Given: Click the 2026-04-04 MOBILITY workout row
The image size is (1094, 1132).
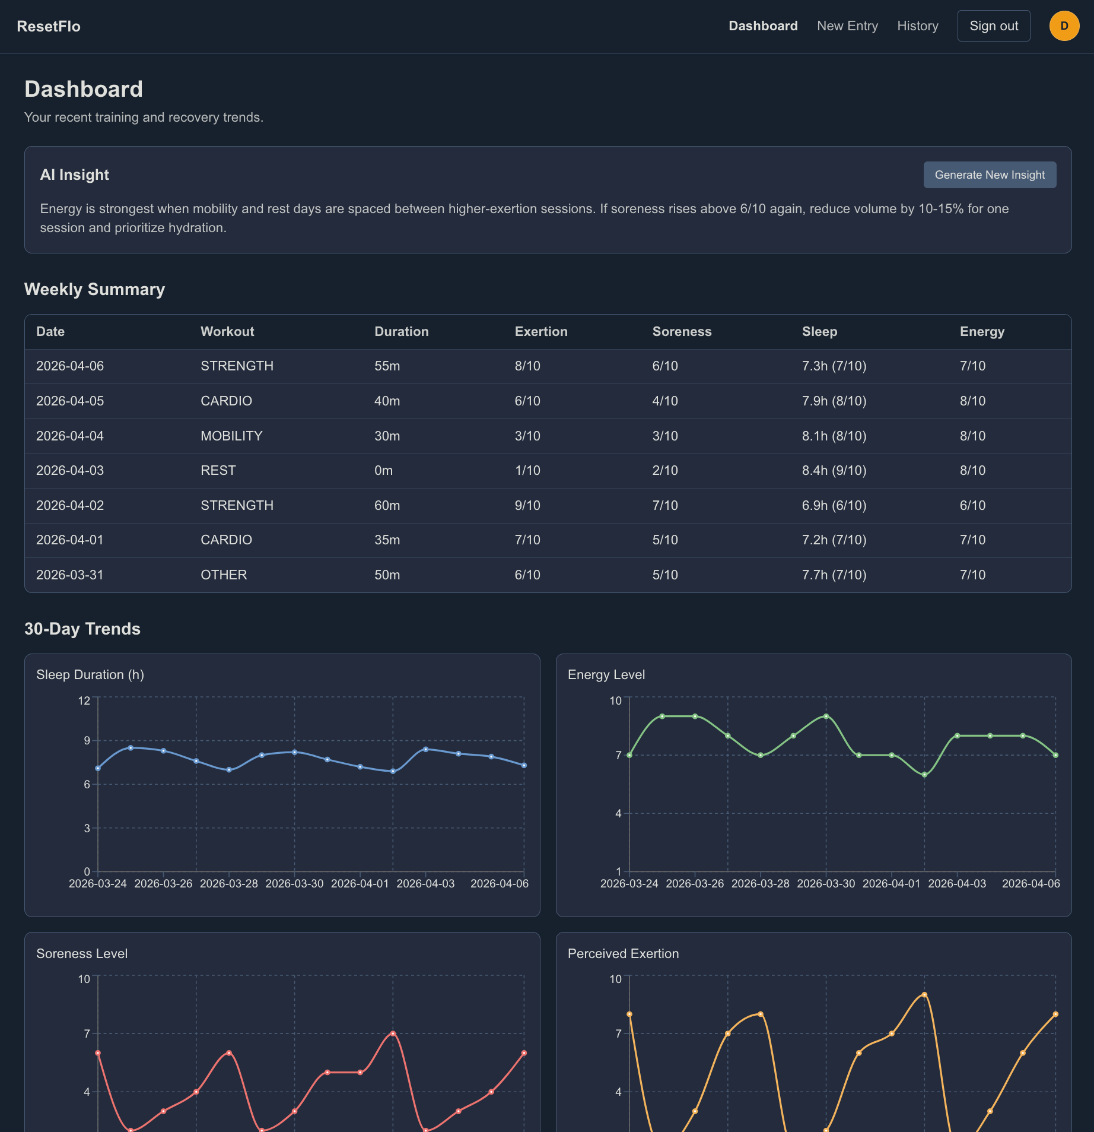Looking at the screenshot, I should pos(547,436).
